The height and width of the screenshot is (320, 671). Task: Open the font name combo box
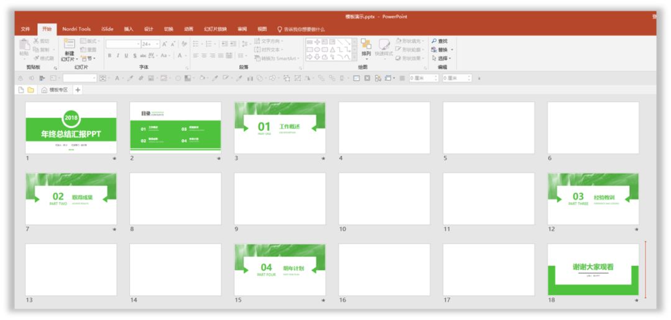click(x=123, y=44)
